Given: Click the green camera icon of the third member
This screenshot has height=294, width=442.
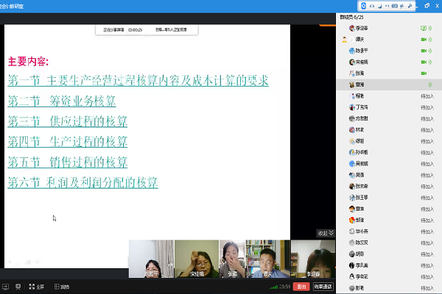Looking at the screenshot, I should coord(424,51).
